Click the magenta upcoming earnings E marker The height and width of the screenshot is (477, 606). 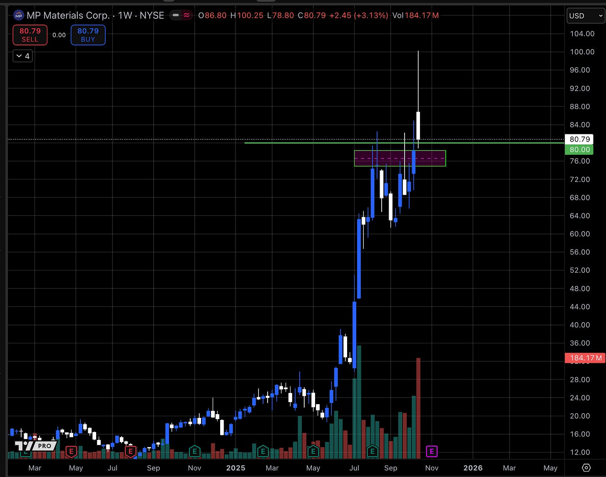(432, 451)
